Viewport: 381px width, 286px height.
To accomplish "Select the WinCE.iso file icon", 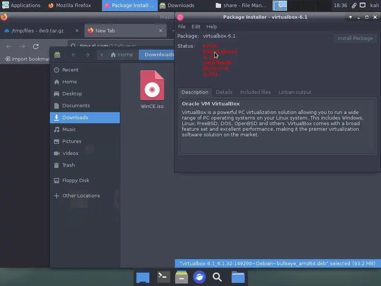I will point(152,85).
